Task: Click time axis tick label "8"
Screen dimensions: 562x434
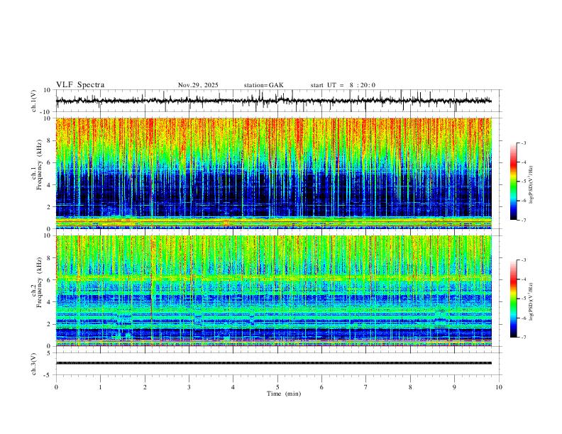Action: point(410,387)
